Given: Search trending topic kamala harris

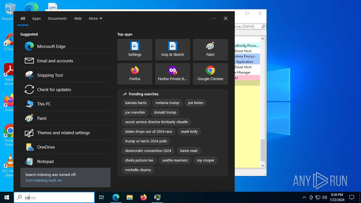Looking at the screenshot, I should click(x=136, y=103).
